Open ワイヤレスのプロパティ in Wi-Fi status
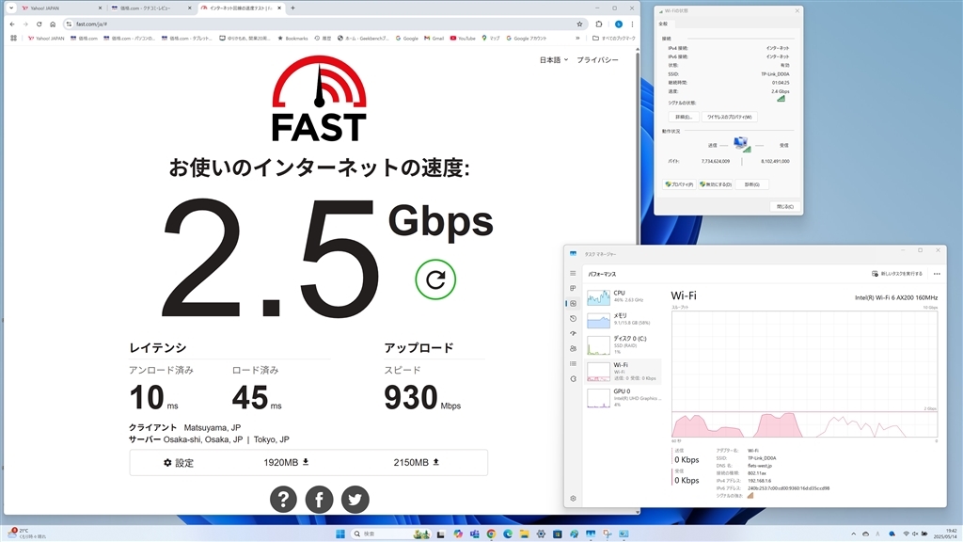 click(729, 117)
